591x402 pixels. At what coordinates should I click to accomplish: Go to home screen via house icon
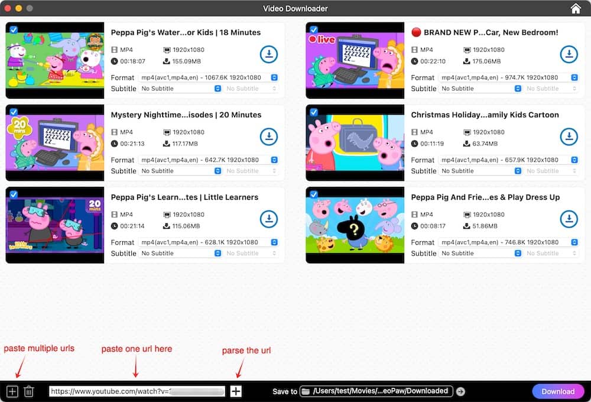tap(576, 8)
